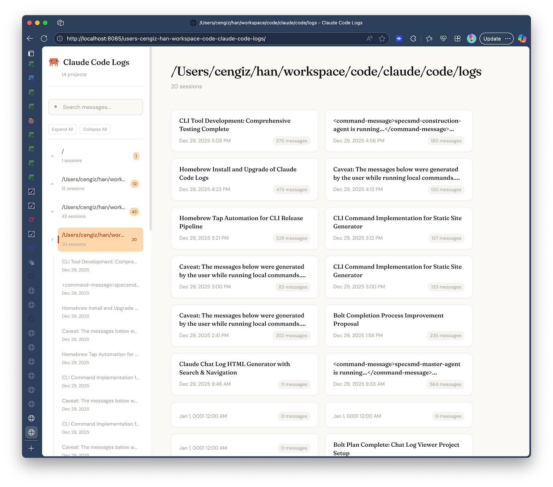The height and width of the screenshot is (487, 553).
Task: Open sidebar session "<command-message>specsmd..."
Action: 100,289
